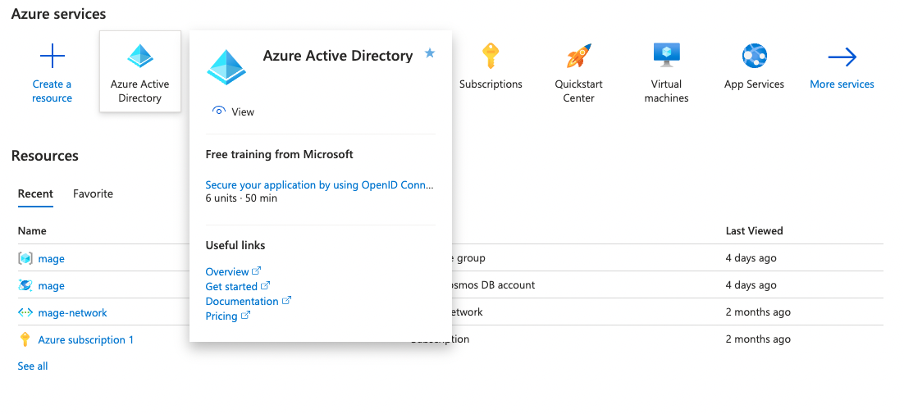This screenshot has height=414, width=904.
Task: Open the Pricing useful link
Action: click(221, 316)
